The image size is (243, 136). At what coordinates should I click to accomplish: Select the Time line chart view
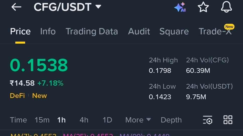tap(18, 120)
